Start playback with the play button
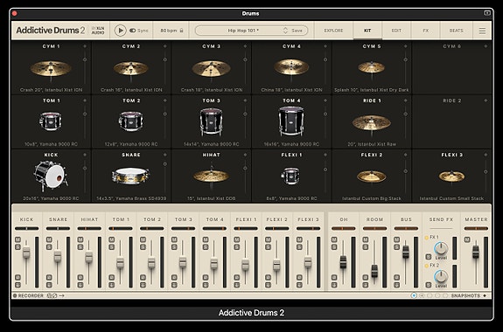The height and width of the screenshot is (332, 503). pos(121,31)
